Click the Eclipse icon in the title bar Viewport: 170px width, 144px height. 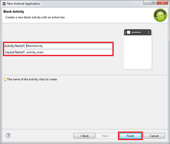[4, 4]
